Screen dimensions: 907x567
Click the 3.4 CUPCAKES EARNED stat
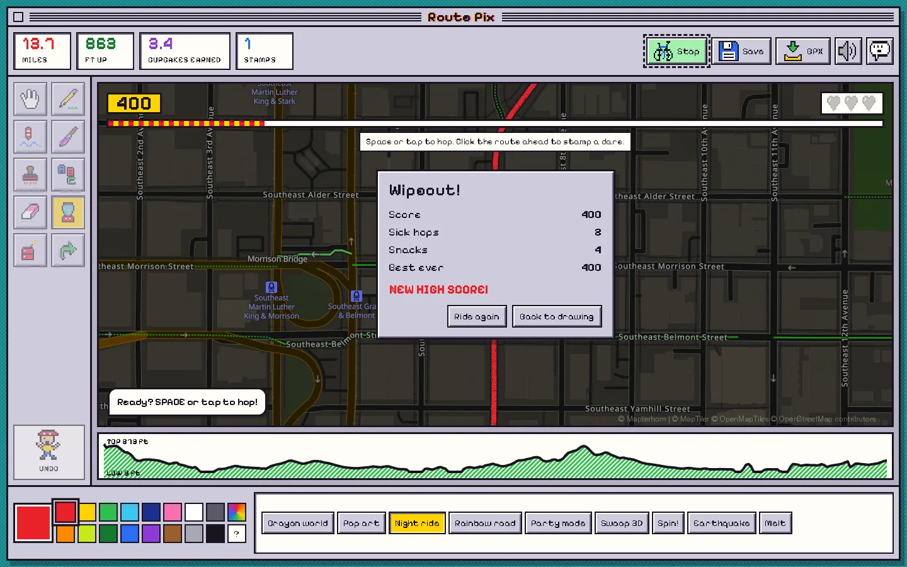coord(185,51)
